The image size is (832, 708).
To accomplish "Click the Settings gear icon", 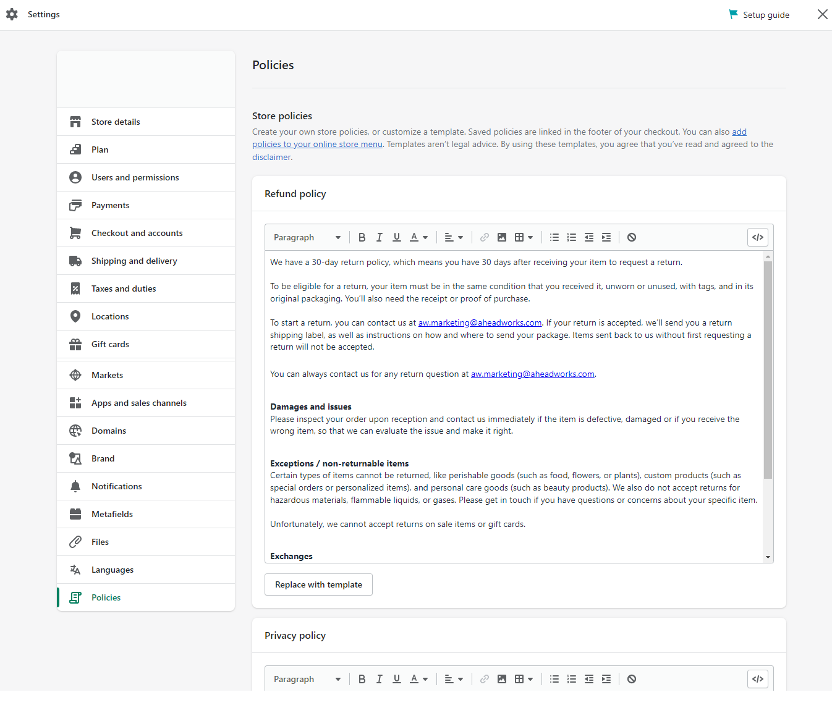I will (x=12, y=14).
